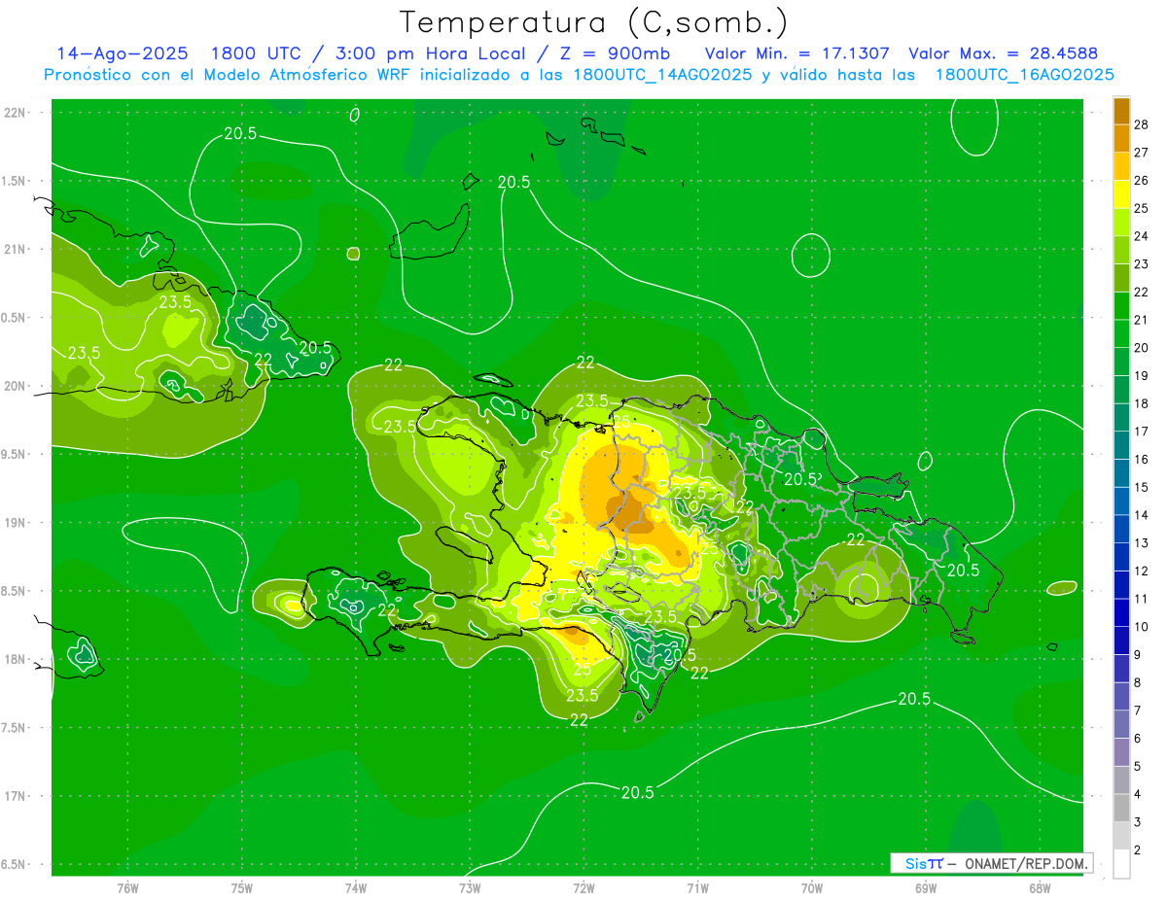Click legend scale value 28
This screenshot has width=1167, height=901.
pyautogui.click(x=1142, y=124)
